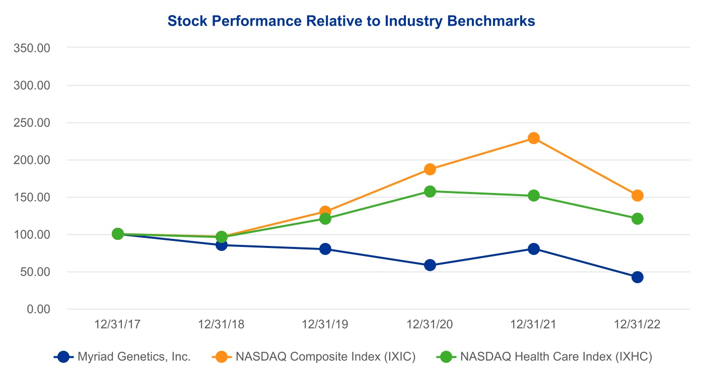
Task: Click Myriad Genetics marker at 12/31/21
Action: coord(534,249)
